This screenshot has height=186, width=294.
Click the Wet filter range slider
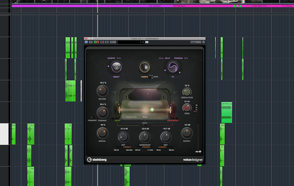tap(166, 147)
